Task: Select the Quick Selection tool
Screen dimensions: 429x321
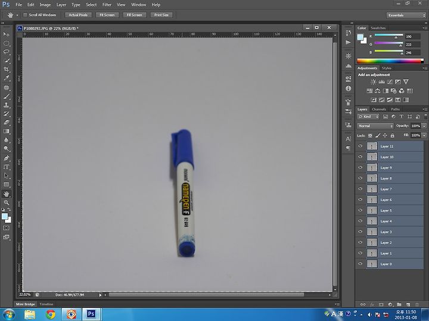Action: [x=6, y=61]
